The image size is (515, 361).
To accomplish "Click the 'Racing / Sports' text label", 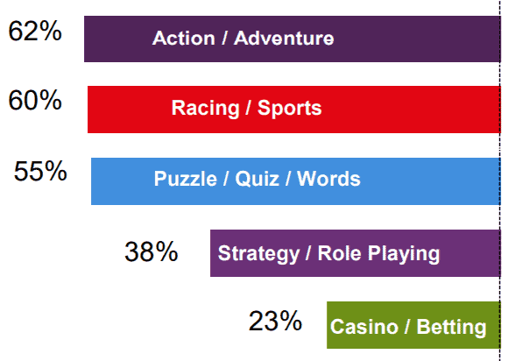I will click(246, 108).
